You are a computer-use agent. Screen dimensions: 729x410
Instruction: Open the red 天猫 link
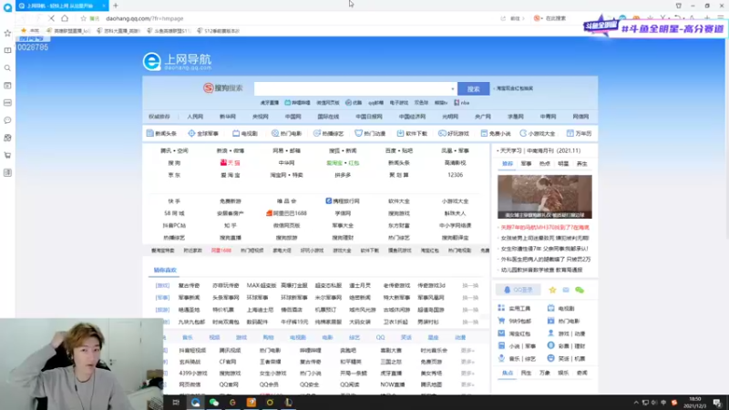pos(231,163)
